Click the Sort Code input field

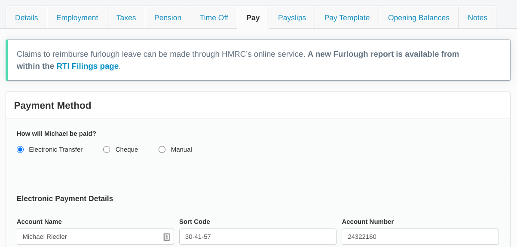click(257, 237)
